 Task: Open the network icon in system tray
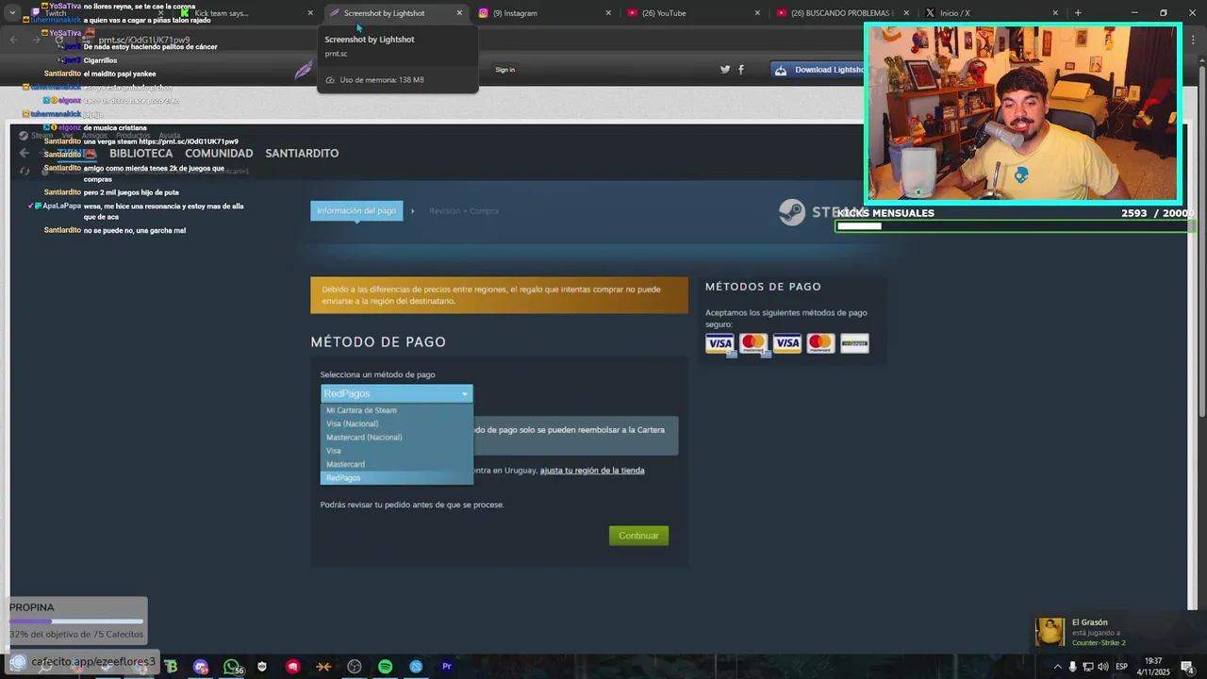pyautogui.click(x=1087, y=667)
